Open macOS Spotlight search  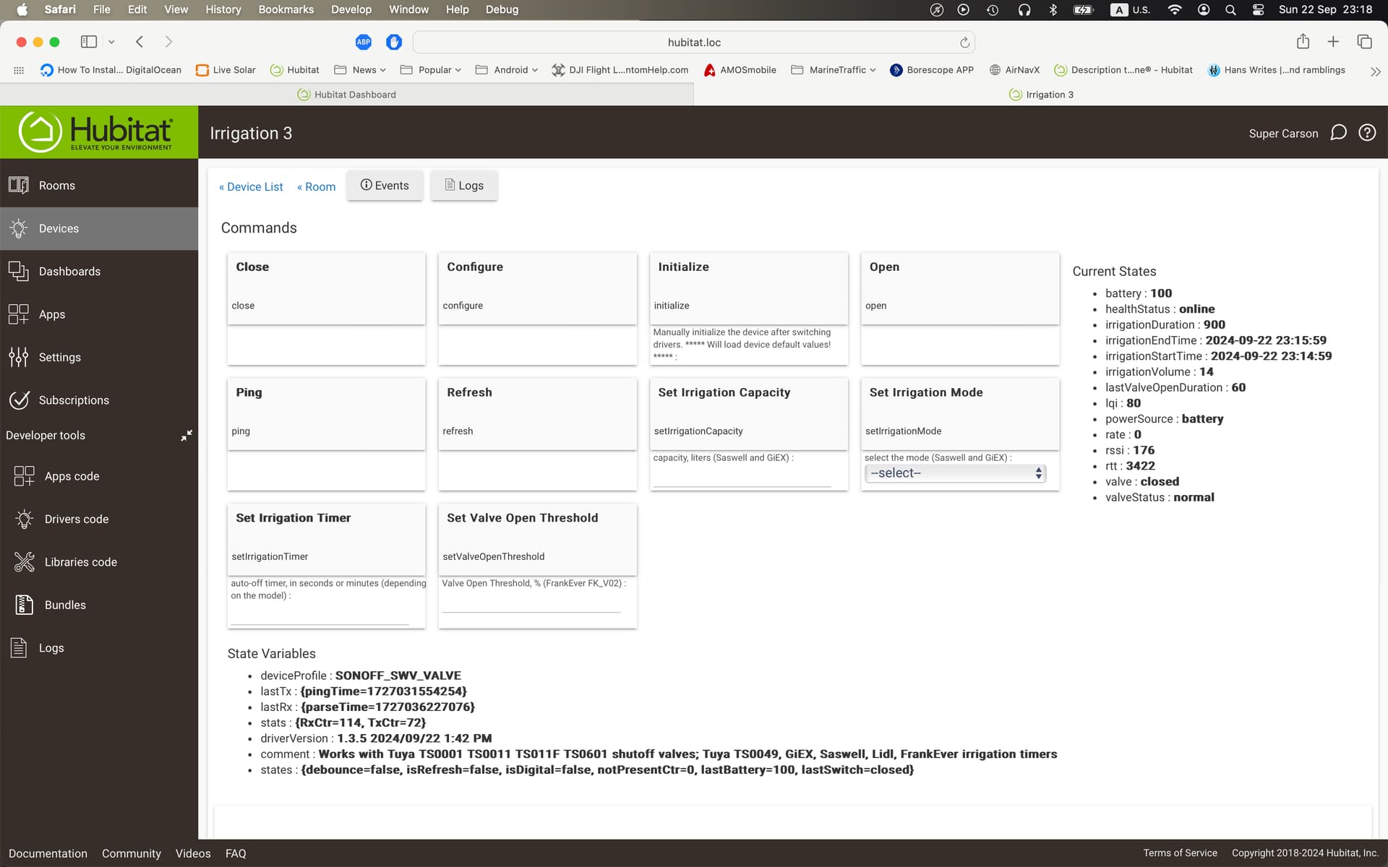pos(1230,10)
